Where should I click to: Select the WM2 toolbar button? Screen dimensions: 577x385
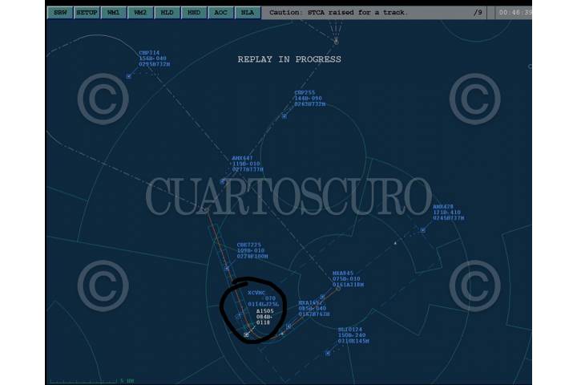(139, 13)
